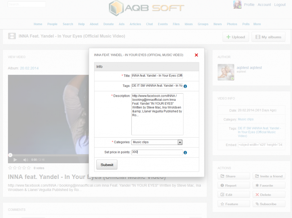The height and width of the screenshot is (218, 292).
Task: Click Logout
Action: tap(280, 5)
